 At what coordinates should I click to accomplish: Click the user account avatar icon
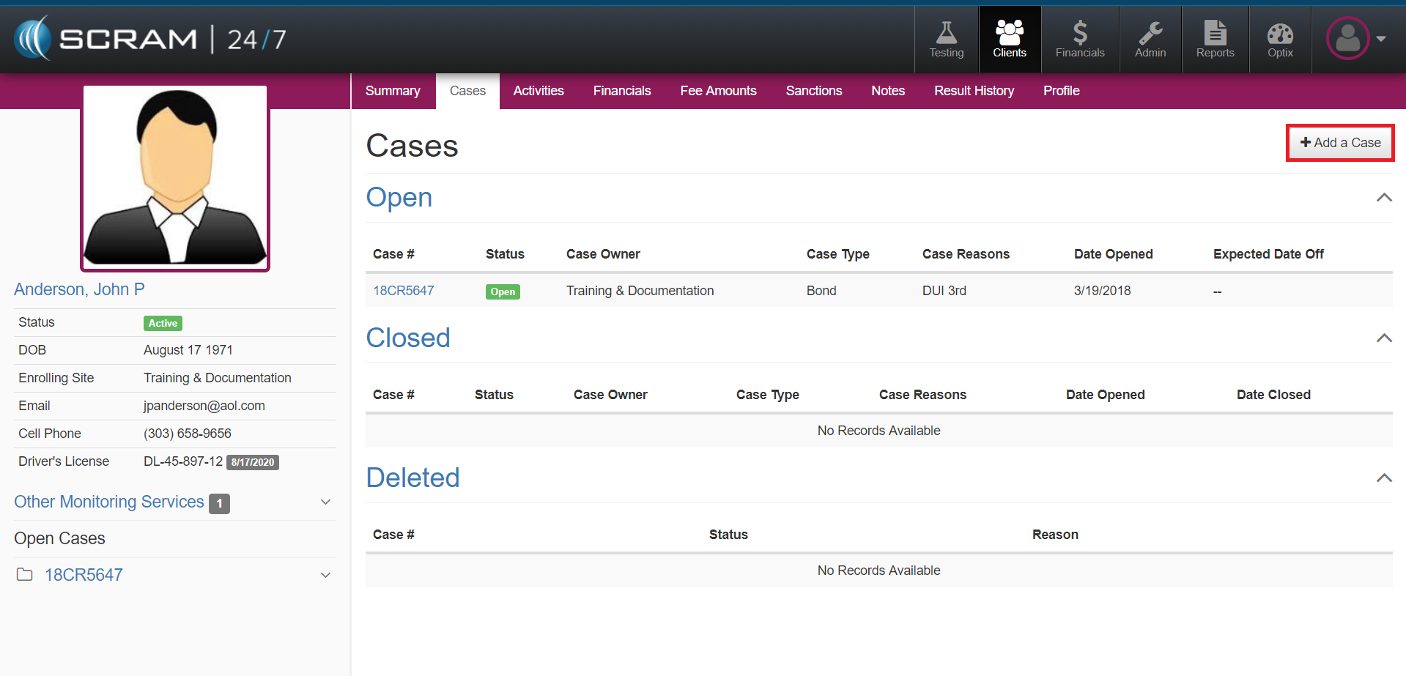click(x=1348, y=39)
